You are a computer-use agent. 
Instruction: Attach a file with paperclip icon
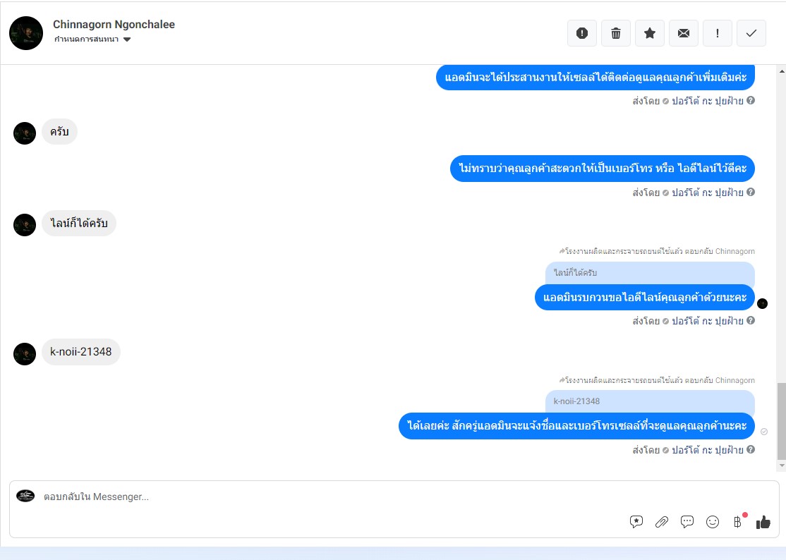tap(662, 522)
